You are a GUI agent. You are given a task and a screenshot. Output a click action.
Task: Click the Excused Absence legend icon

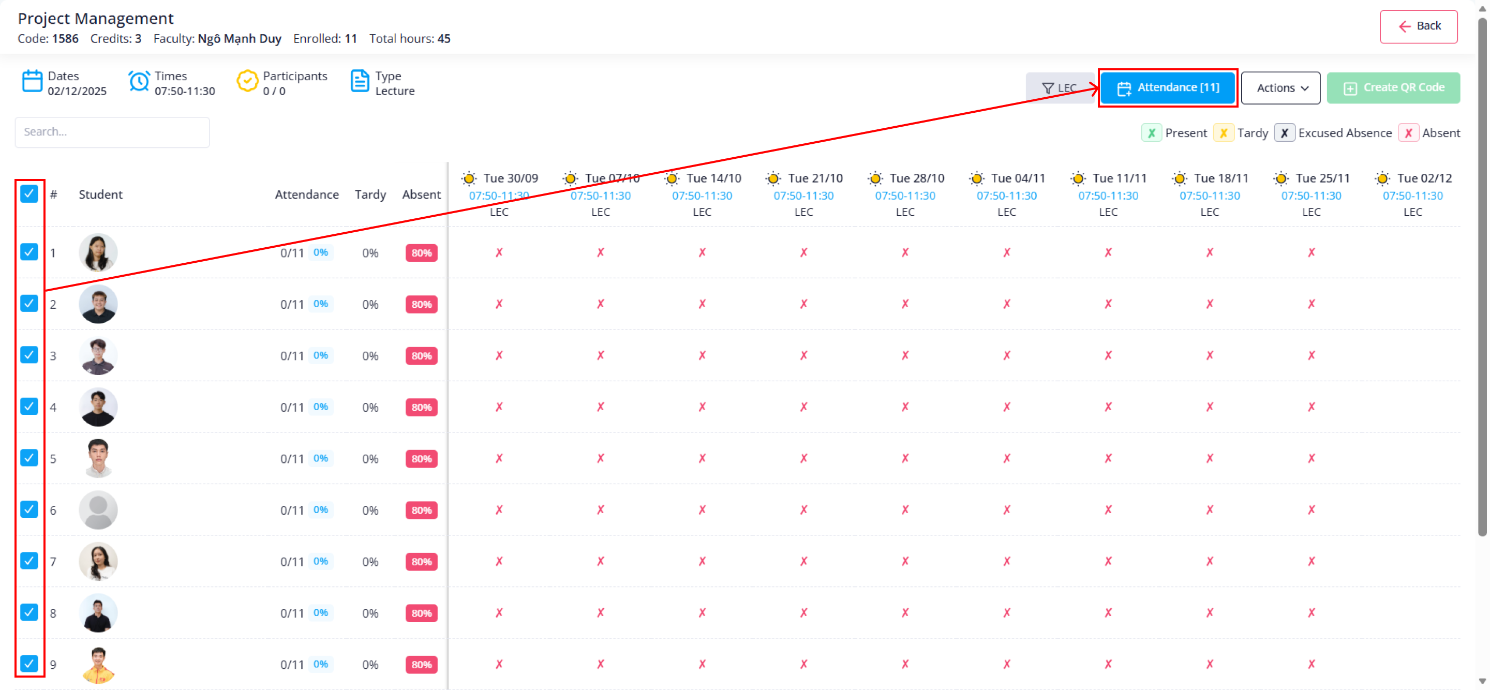(1284, 133)
